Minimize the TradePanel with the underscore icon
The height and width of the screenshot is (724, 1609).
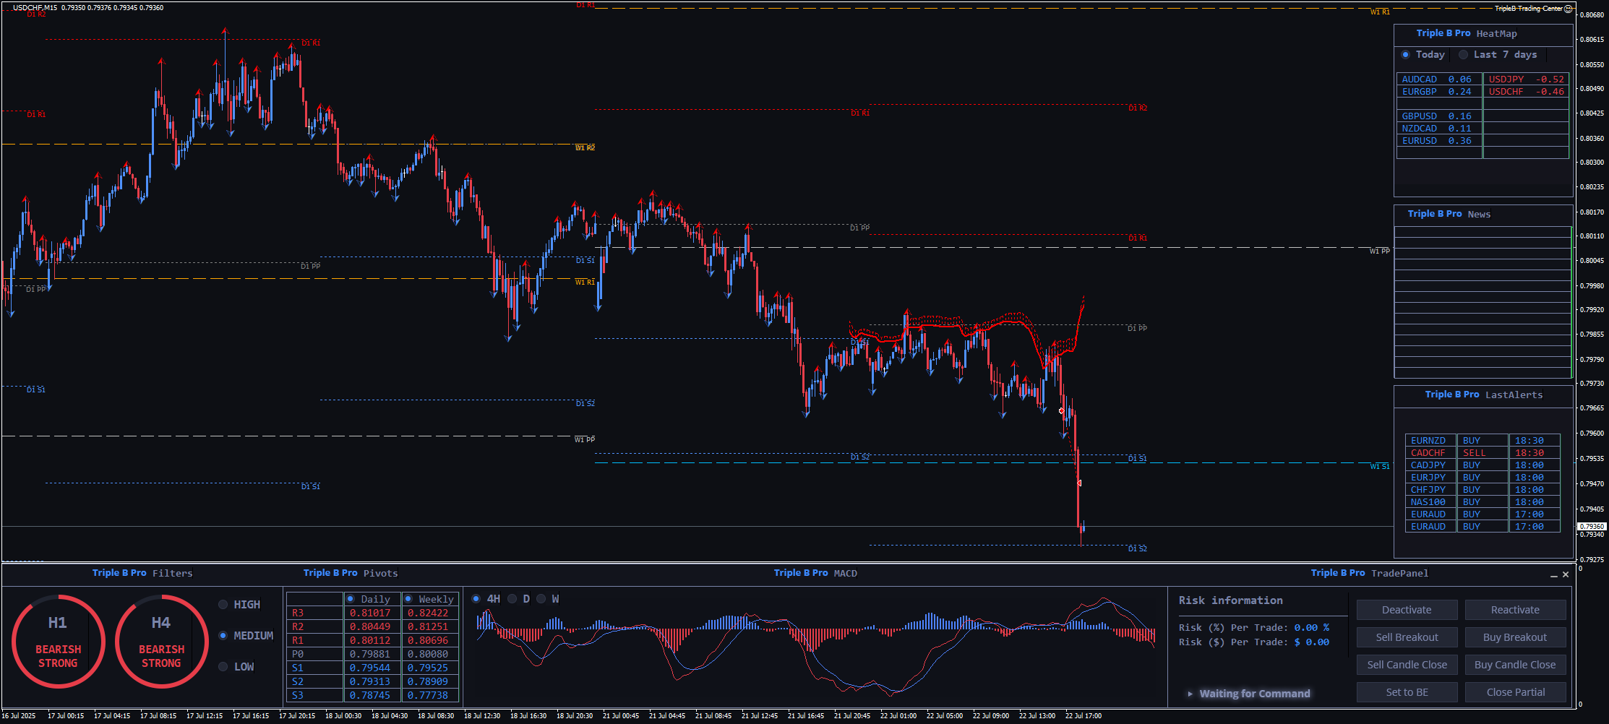(1553, 574)
